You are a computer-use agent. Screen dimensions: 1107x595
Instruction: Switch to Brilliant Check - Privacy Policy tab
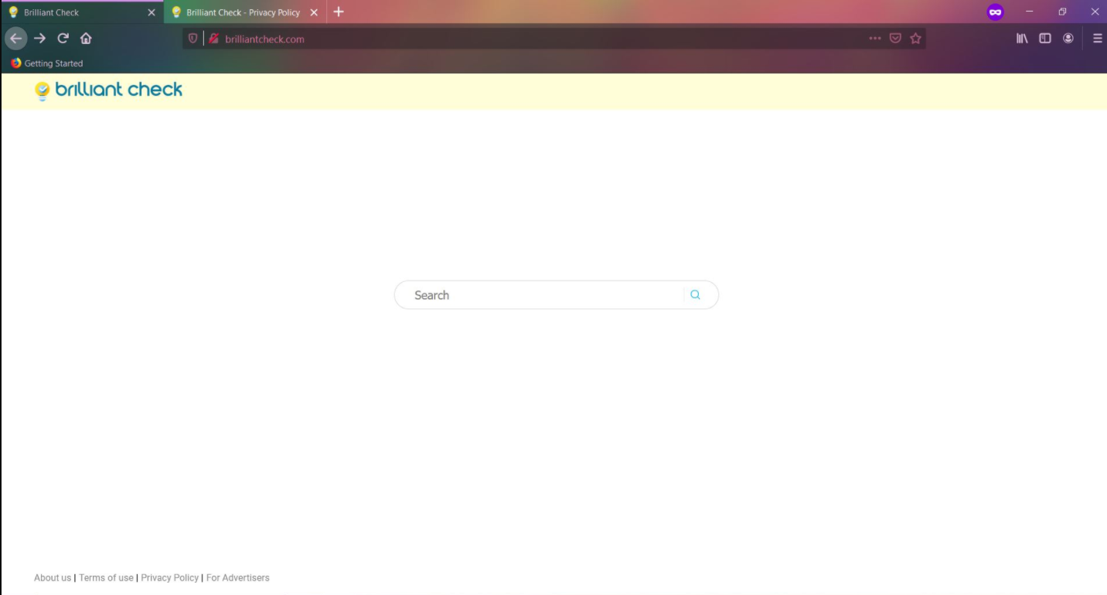[245, 12]
